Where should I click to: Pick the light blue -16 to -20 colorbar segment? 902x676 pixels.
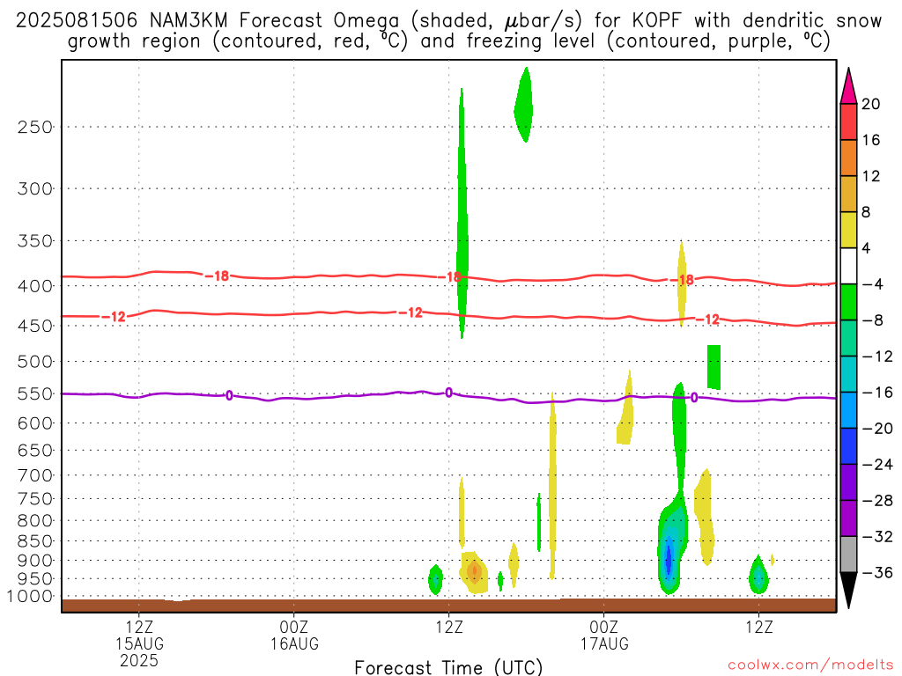point(848,410)
